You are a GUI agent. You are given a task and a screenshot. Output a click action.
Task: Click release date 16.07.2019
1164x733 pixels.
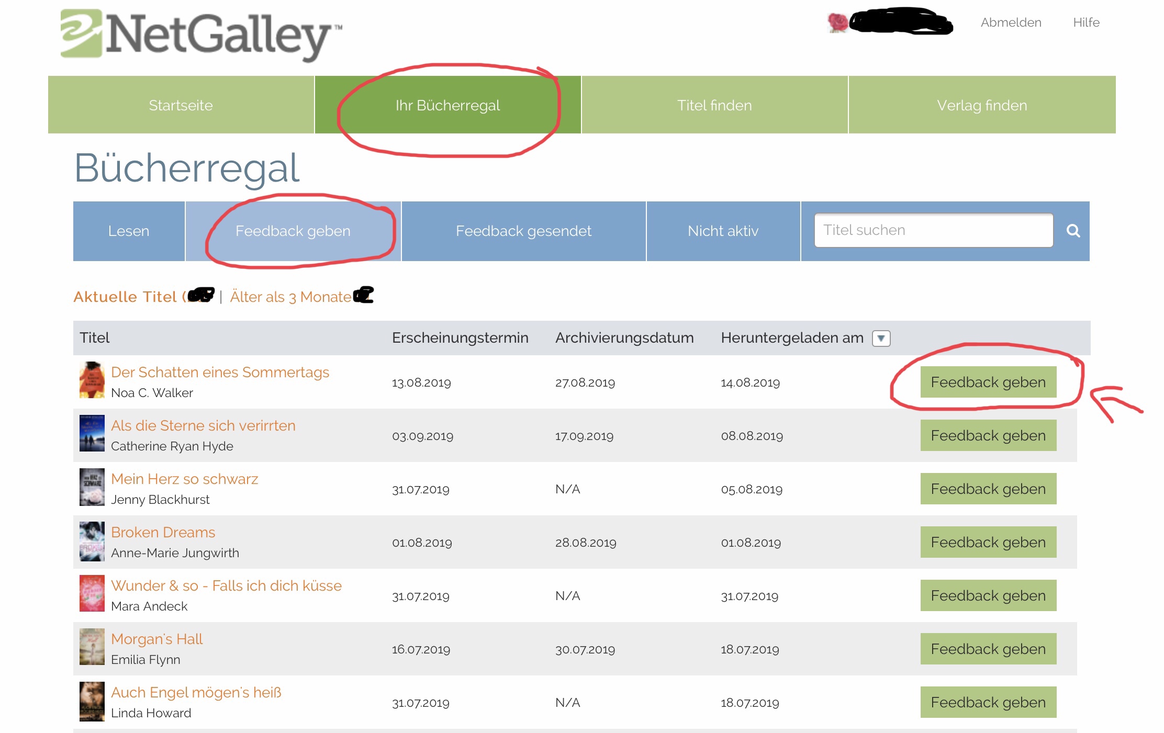pyautogui.click(x=421, y=649)
